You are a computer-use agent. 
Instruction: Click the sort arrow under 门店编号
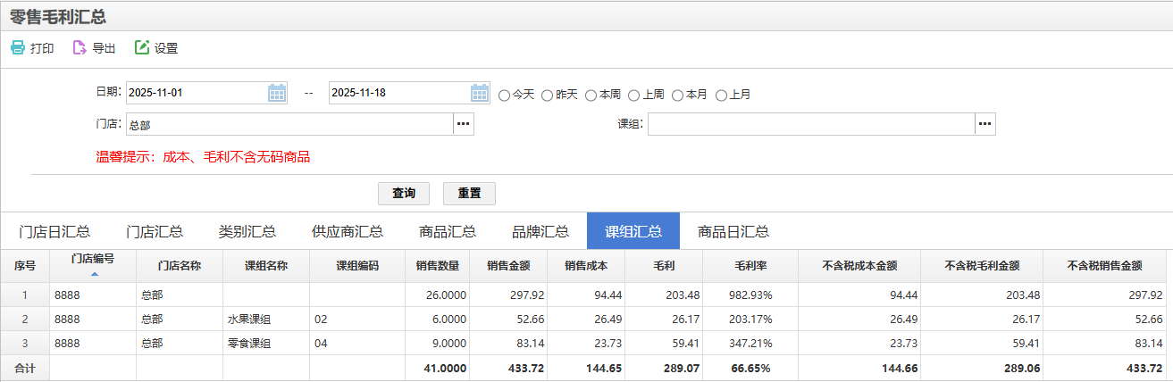pyautogui.click(x=95, y=274)
